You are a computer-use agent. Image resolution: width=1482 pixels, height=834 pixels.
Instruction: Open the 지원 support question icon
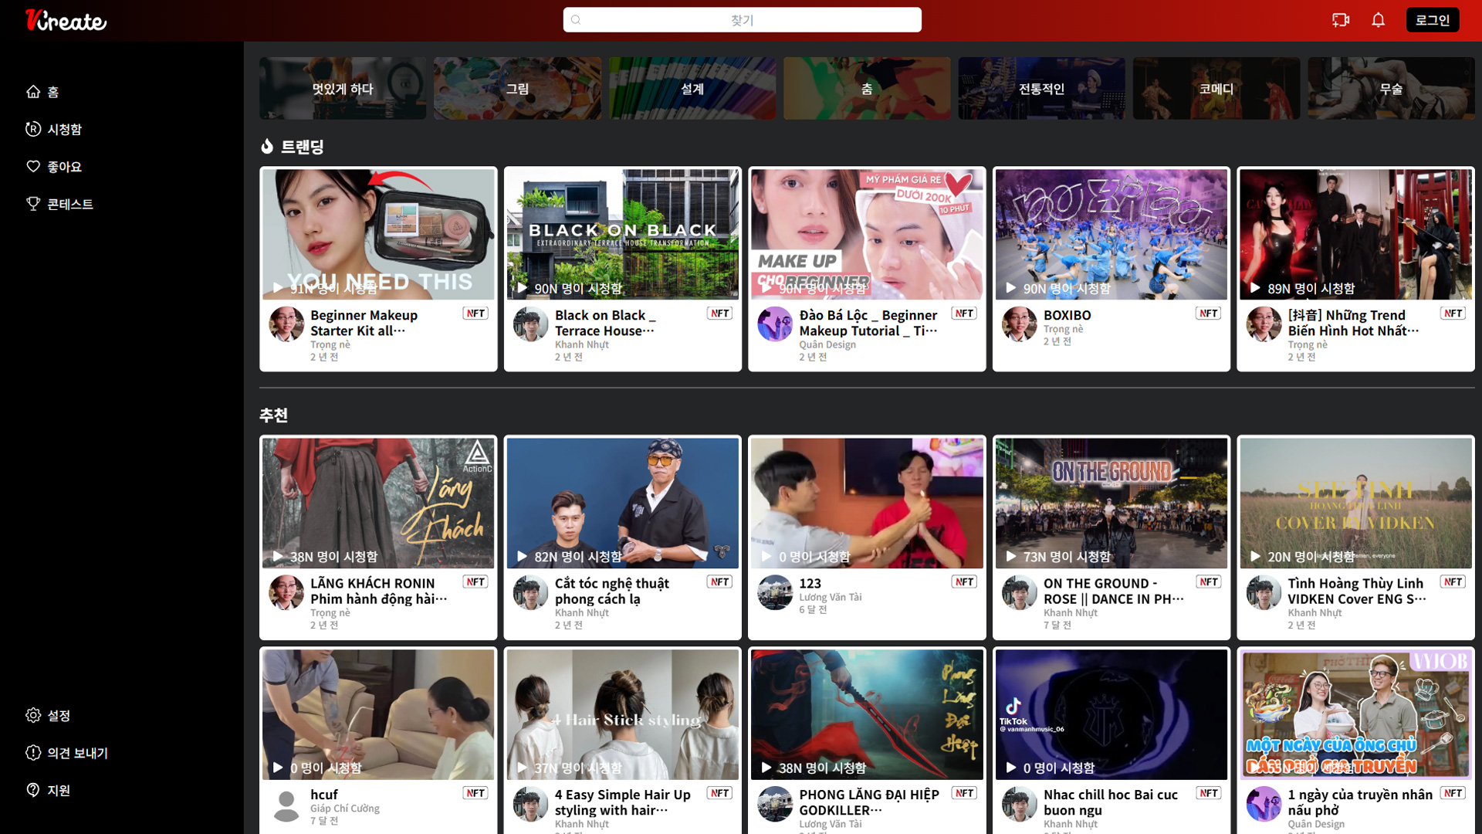33,789
